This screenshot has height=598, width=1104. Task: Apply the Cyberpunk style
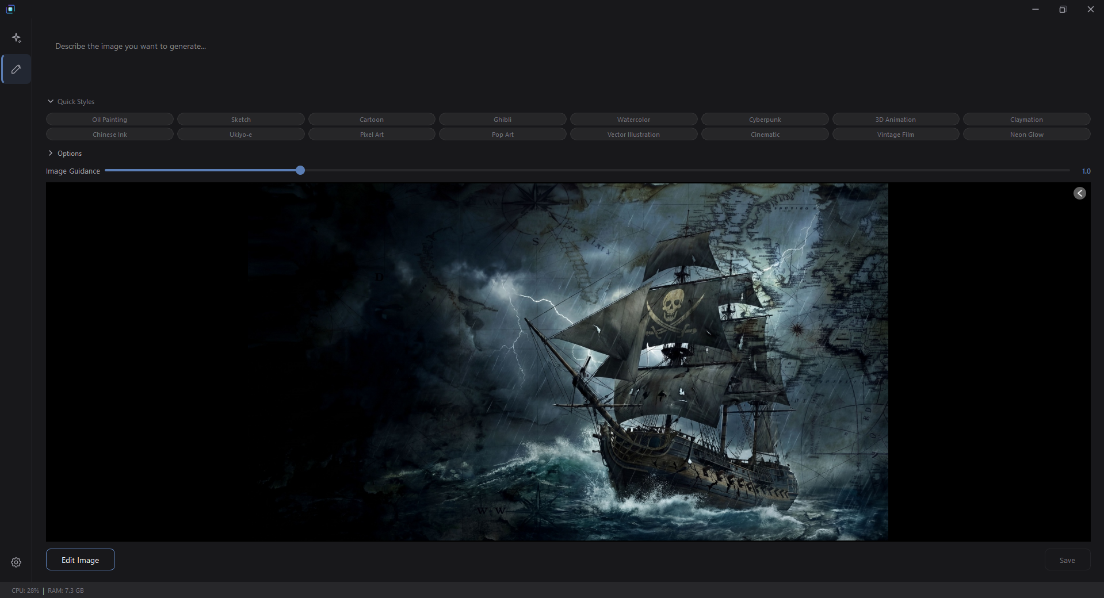(x=765, y=120)
